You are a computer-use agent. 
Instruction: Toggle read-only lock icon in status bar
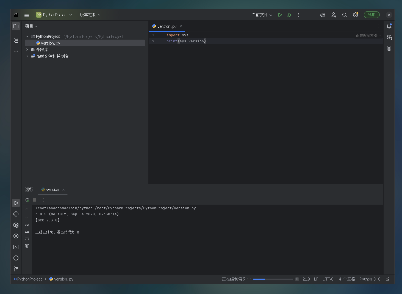[x=387, y=279]
